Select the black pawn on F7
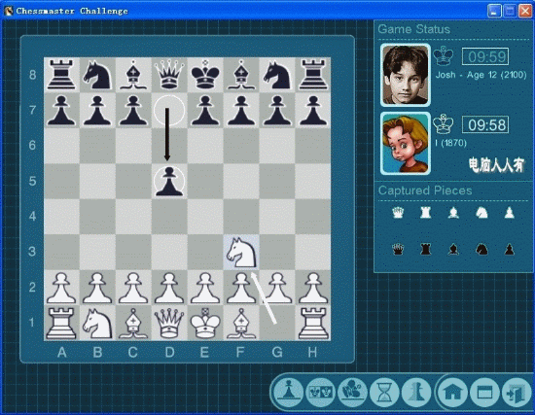 coord(241,110)
